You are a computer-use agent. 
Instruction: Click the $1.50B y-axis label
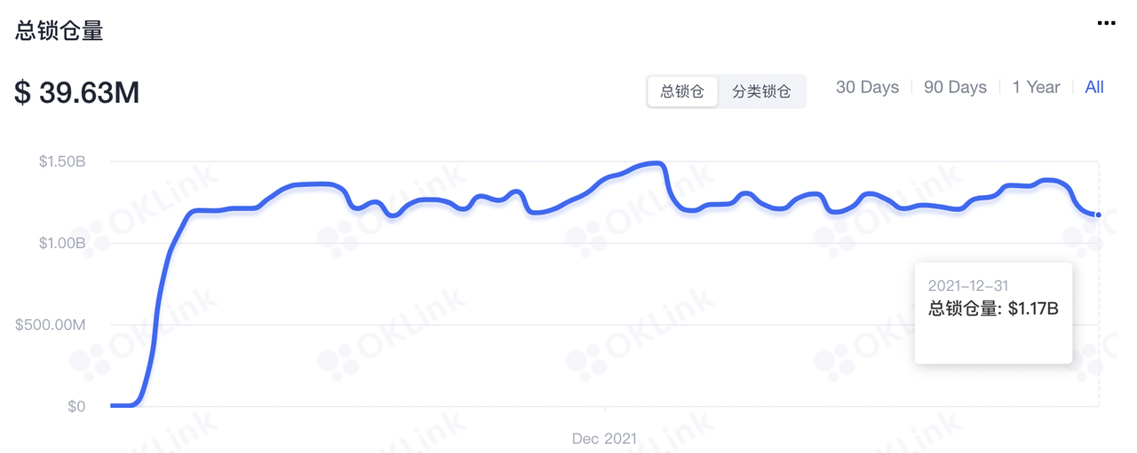point(61,161)
